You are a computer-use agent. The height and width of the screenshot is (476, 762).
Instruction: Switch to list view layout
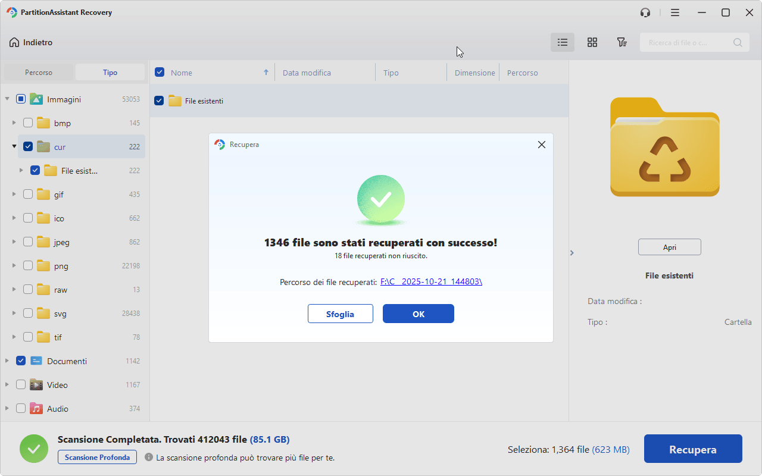(562, 42)
